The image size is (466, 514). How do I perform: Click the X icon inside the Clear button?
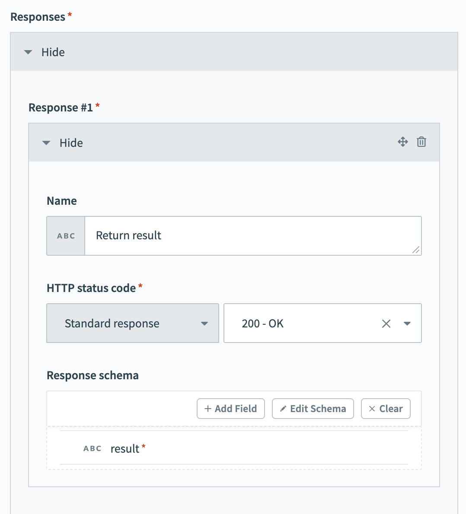click(373, 408)
